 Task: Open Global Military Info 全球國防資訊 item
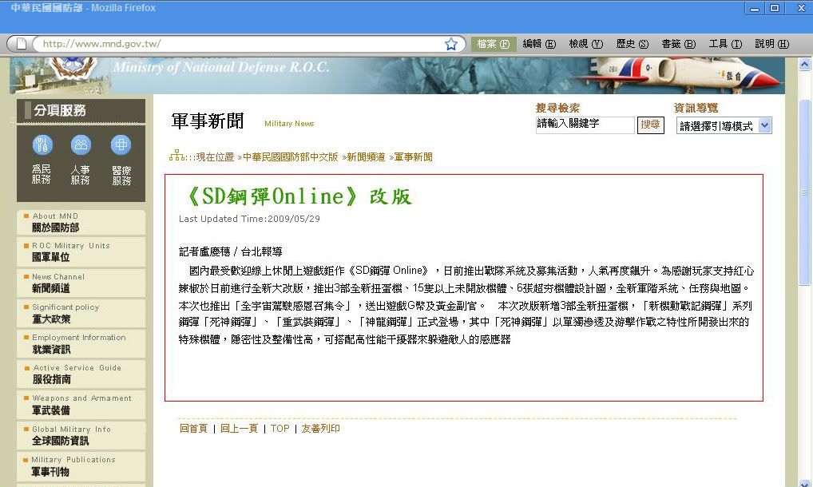click(81, 435)
